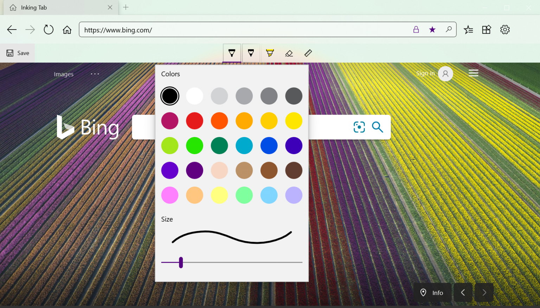This screenshot has height=308, width=540.
Task: Select the second pen tool
Action: tap(251, 53)
